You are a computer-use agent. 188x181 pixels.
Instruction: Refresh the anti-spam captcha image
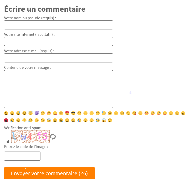(53, 137)
